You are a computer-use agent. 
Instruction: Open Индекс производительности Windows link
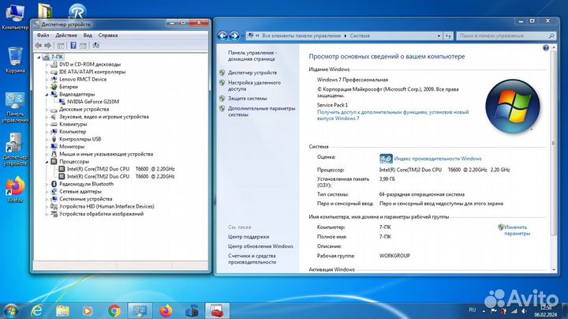pos(438,159)
